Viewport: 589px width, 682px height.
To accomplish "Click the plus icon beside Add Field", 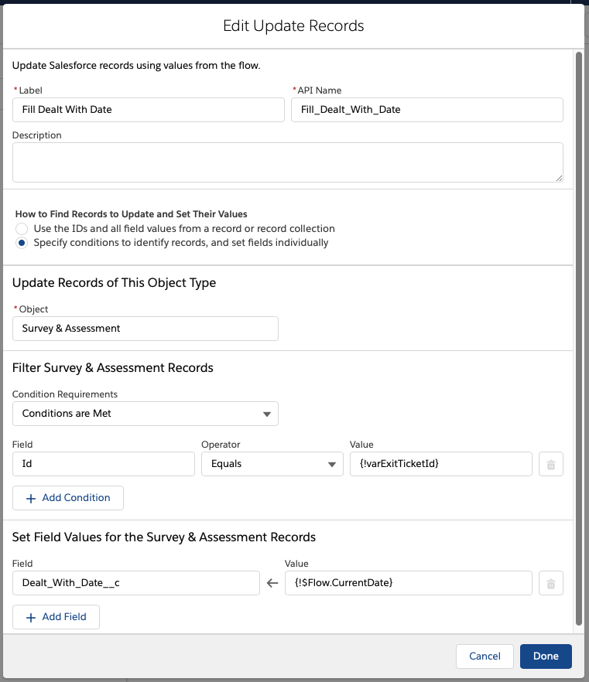I will 30,618.
